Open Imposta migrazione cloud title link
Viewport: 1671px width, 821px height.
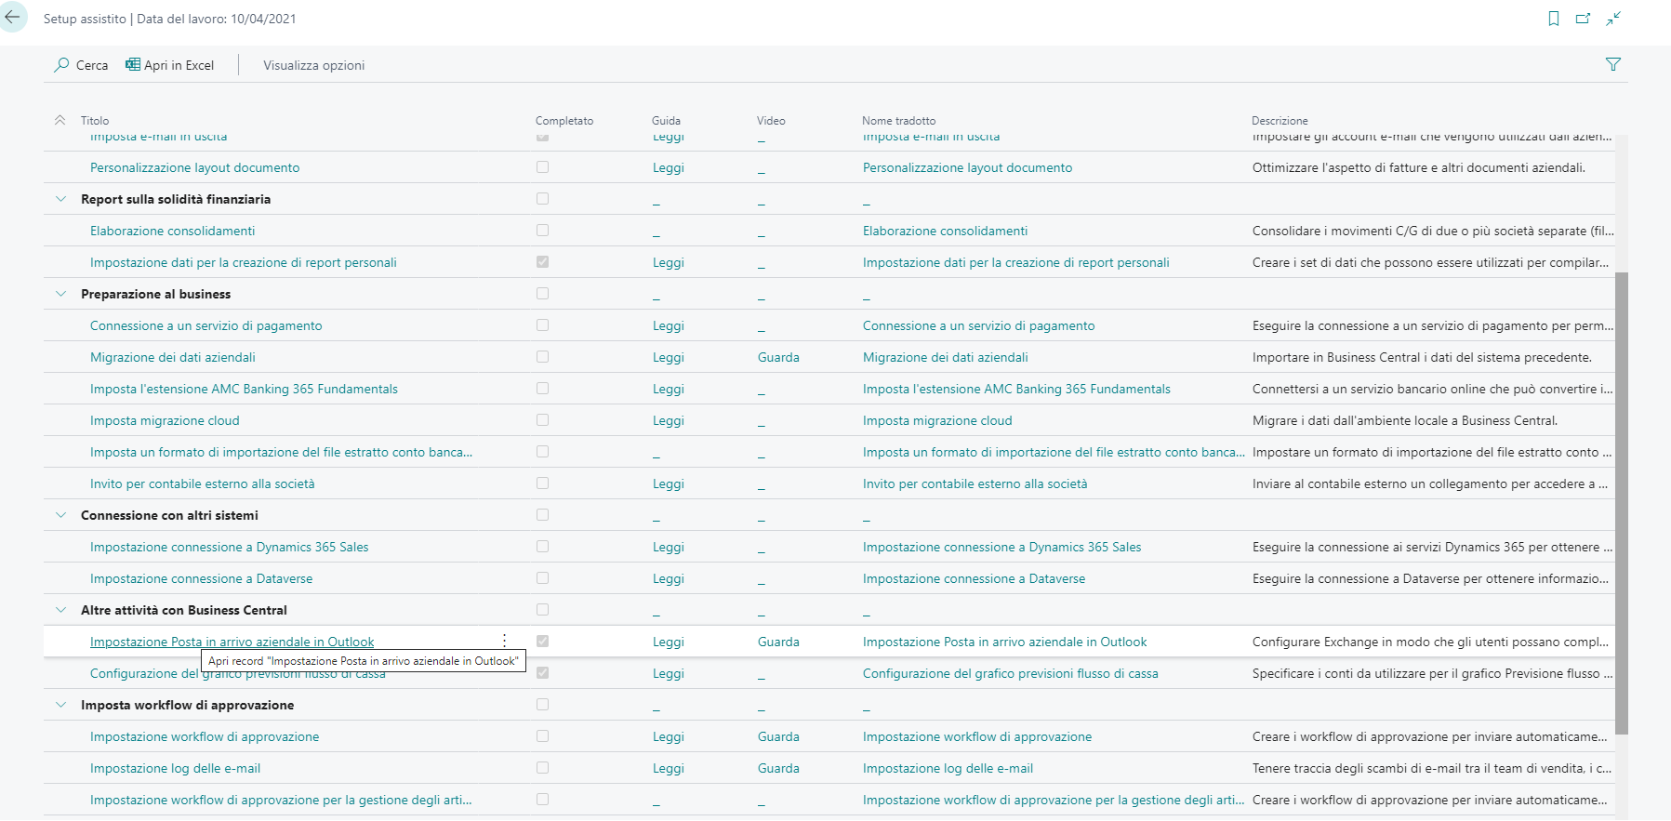point(165,420)
